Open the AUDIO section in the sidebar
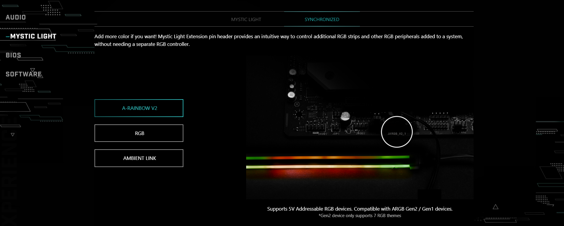 (x=16, y=17)
